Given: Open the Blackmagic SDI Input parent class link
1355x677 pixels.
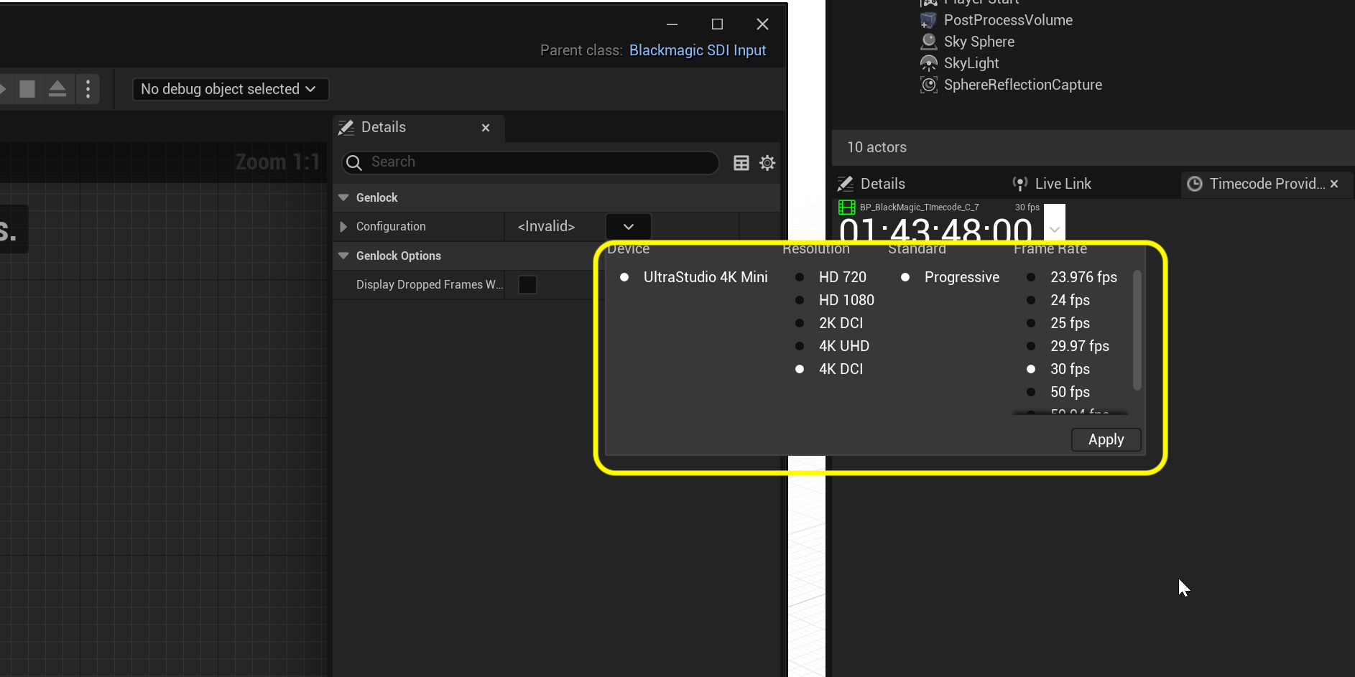Looking at the screenshot, I should coord(698,50).
